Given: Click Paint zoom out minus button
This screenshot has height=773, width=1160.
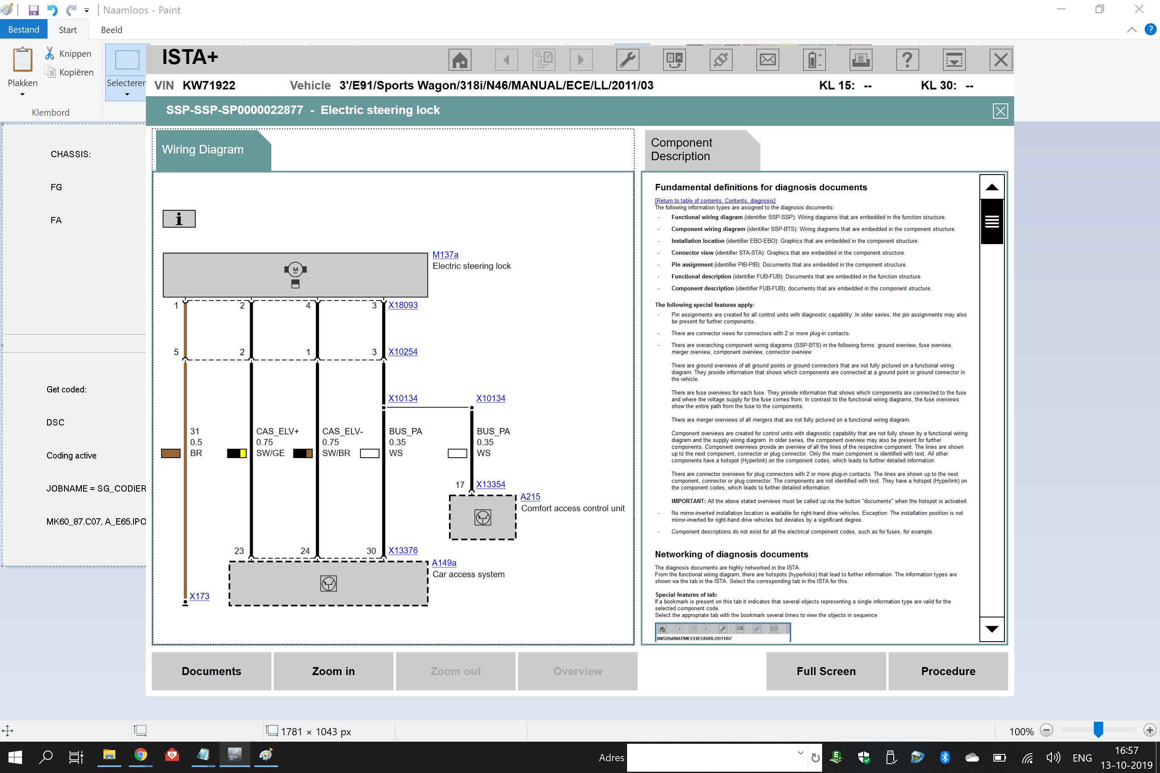Looking at the screenshot, I should tap(1046, 730).
